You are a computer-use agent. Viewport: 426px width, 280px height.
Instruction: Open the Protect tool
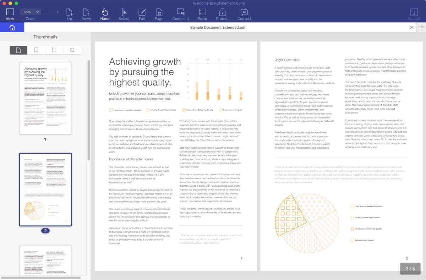(x=222, y=14)
